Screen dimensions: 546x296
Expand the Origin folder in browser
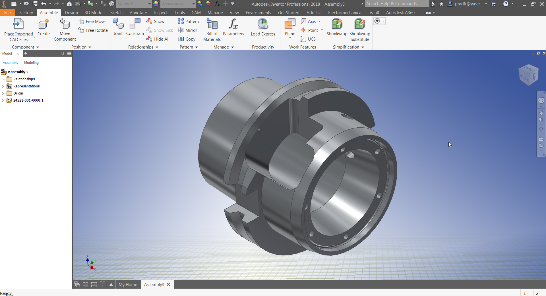[3, 93]
